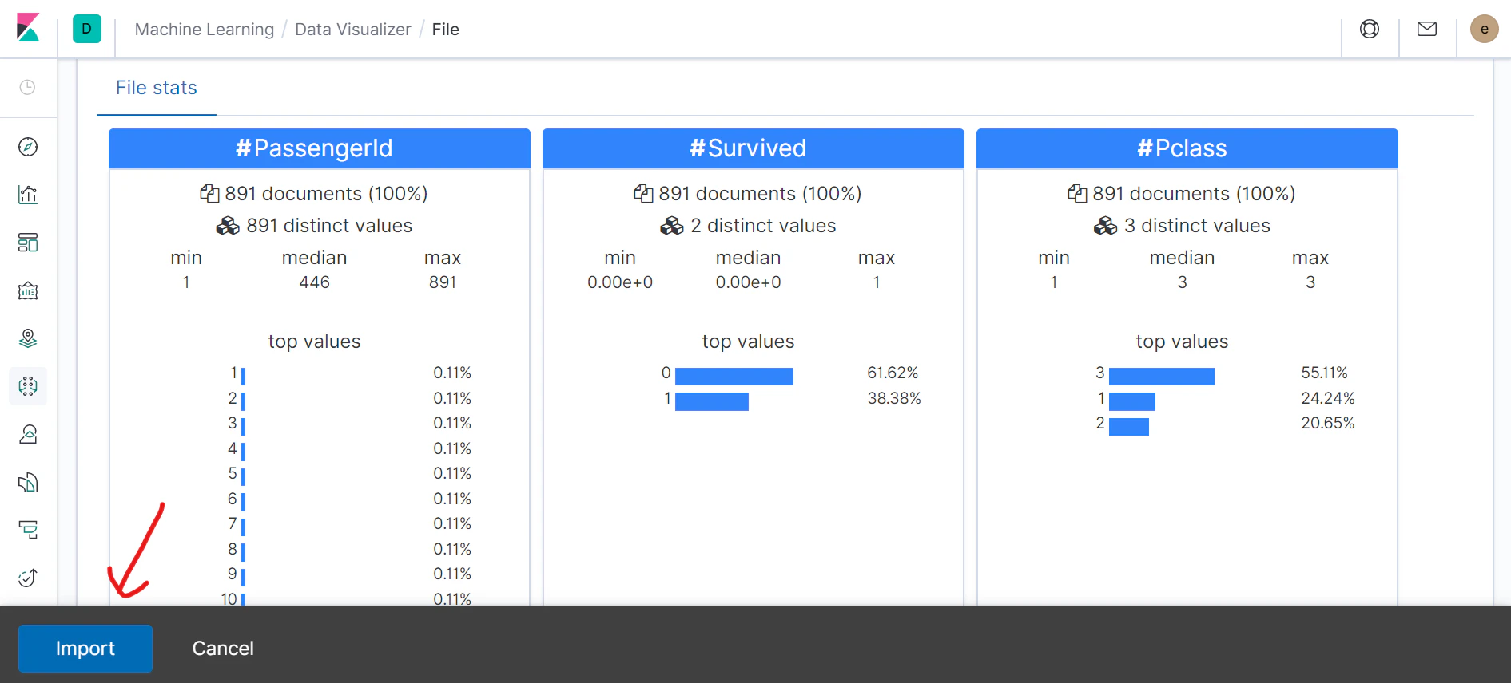Open the Machine Learning sidebar icon

(28, 386)
